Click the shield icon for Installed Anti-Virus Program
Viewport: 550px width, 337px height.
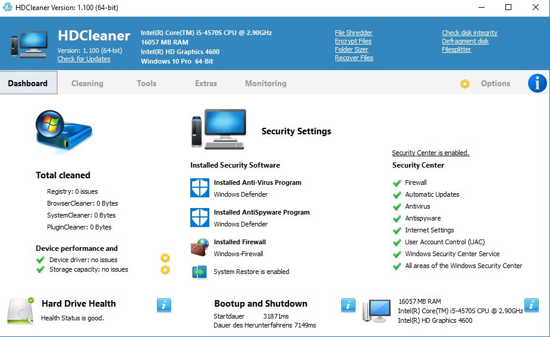(x=200, y=188)
